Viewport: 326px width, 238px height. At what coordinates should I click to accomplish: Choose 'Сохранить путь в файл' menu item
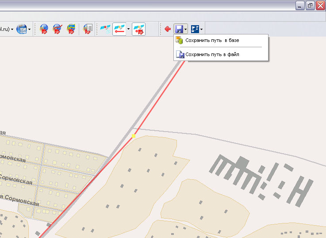pyautogui.click(x=212, y=55)
